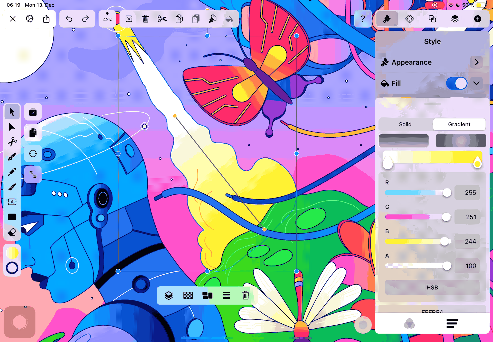Tap stroke lines icon in quick bar
Image resolution: width=493 pixels, height=342 pixels.
pyautogui.click(x=226, y=296)
